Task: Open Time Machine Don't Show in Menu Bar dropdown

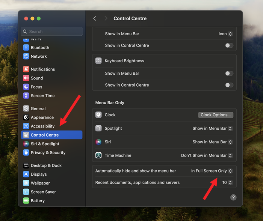Action: (207, 155)
